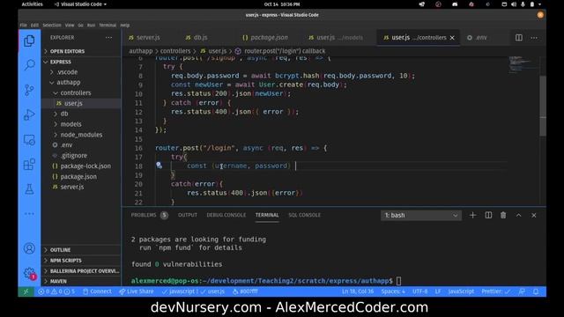
Task: Open the Run and Debug view
Action: point(29,114)
